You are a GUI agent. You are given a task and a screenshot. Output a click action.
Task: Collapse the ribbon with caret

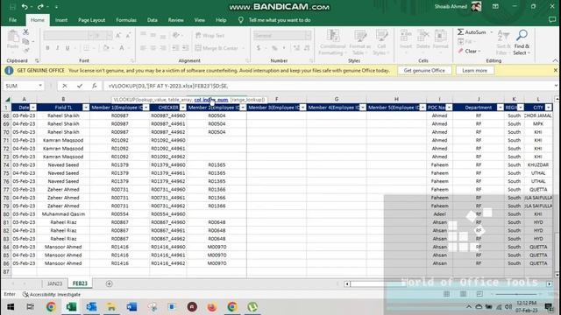[x=555, y=60]
